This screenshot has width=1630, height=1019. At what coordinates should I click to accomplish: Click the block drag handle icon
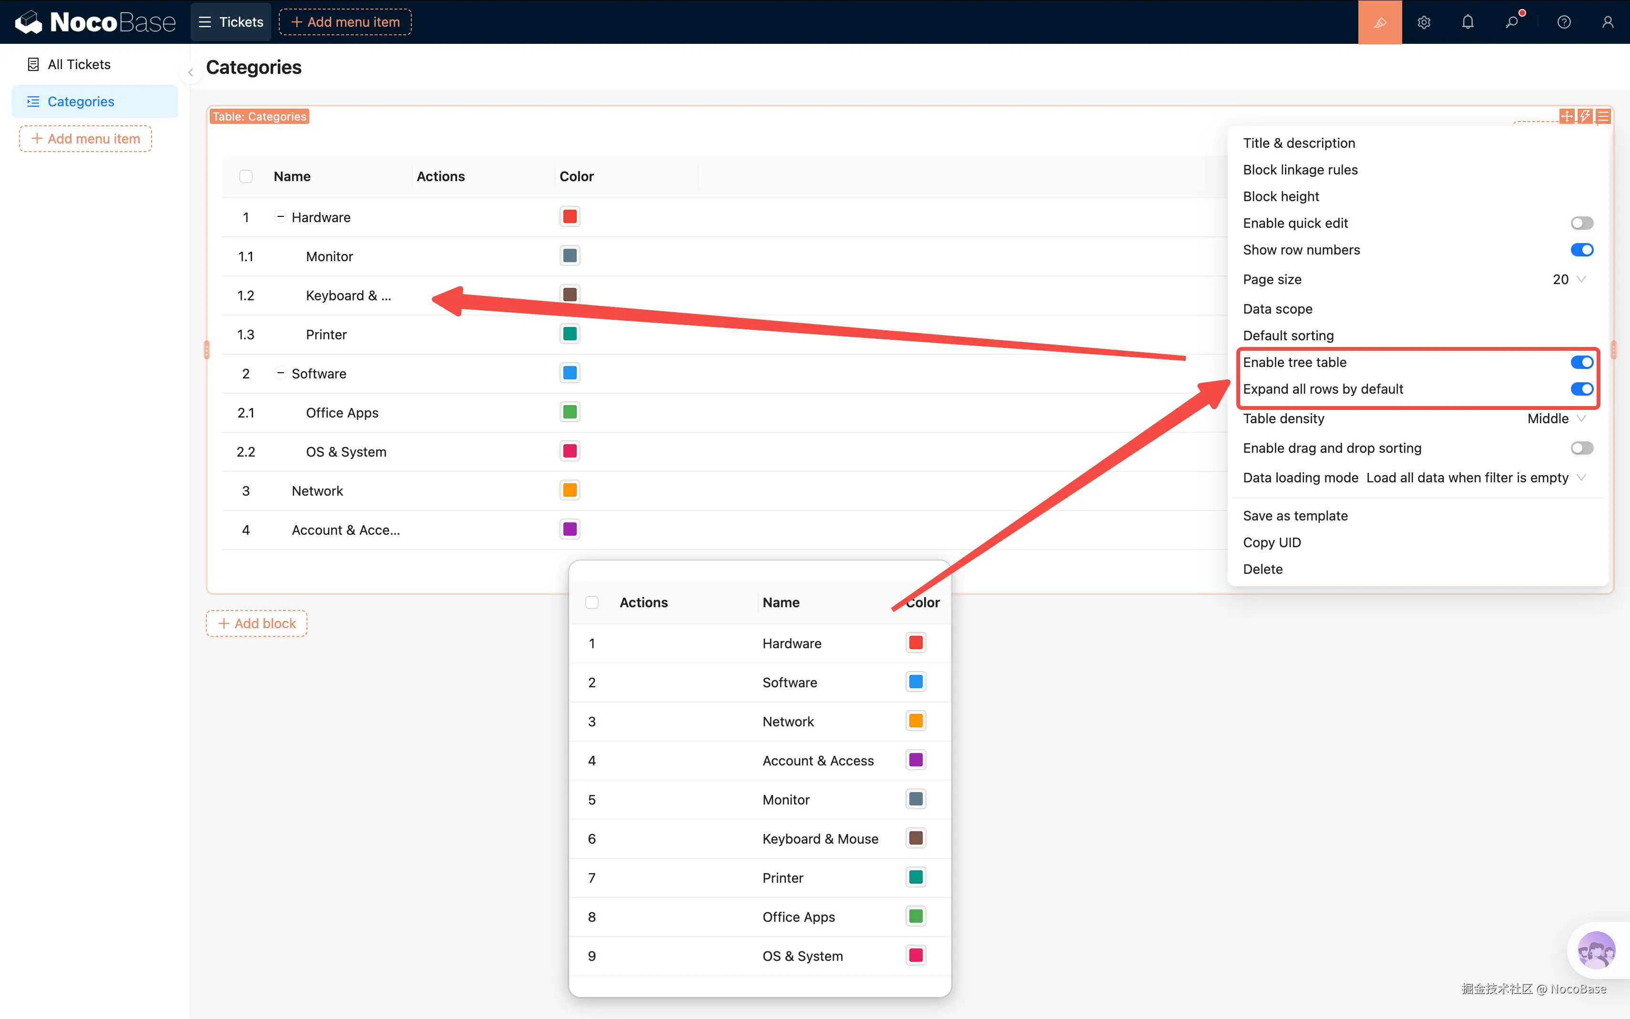coord(1567,117)
